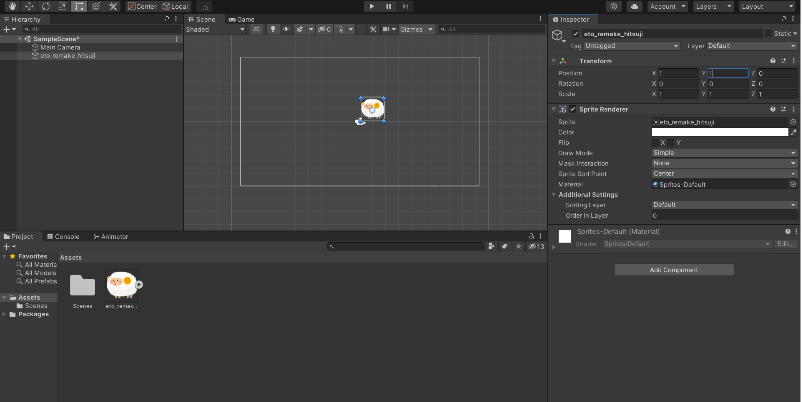Open the Tag dropdown showing Untagged
Screen dimensions: 803x402
click(x=632, y=46)
